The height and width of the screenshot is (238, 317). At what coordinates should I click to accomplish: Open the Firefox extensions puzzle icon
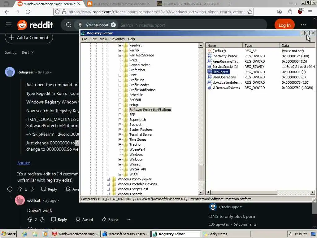[x=290, y=12]
